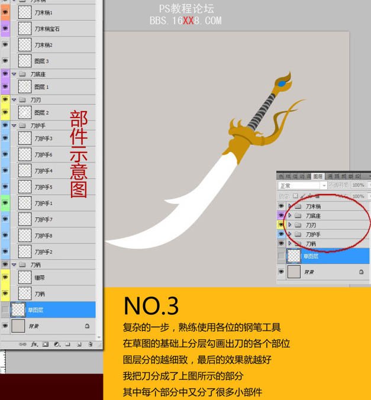The image size is (371, 400).
Task: Show the 草图层 layer in the large panel
Action: pos(5,310)
